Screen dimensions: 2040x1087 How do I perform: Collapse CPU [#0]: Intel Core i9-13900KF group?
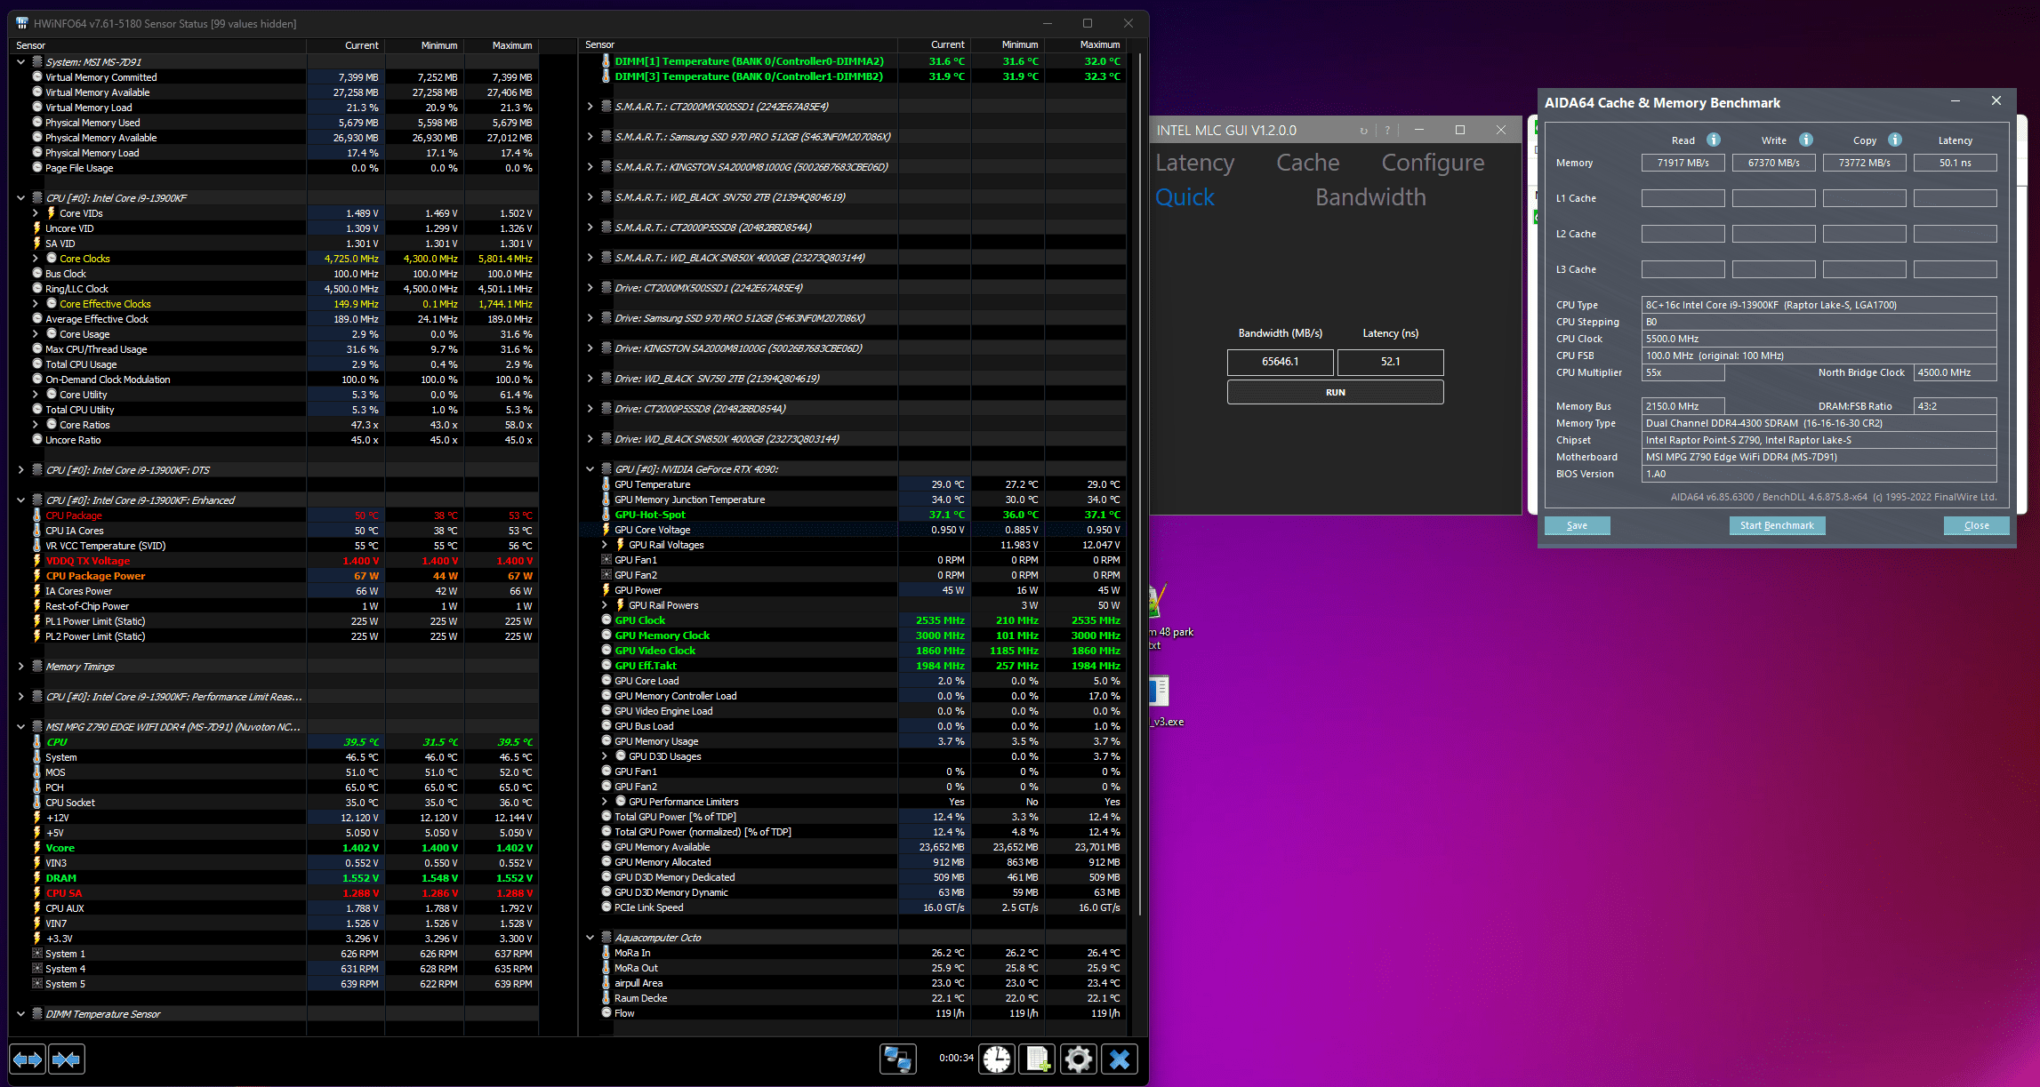coord(20,198)
